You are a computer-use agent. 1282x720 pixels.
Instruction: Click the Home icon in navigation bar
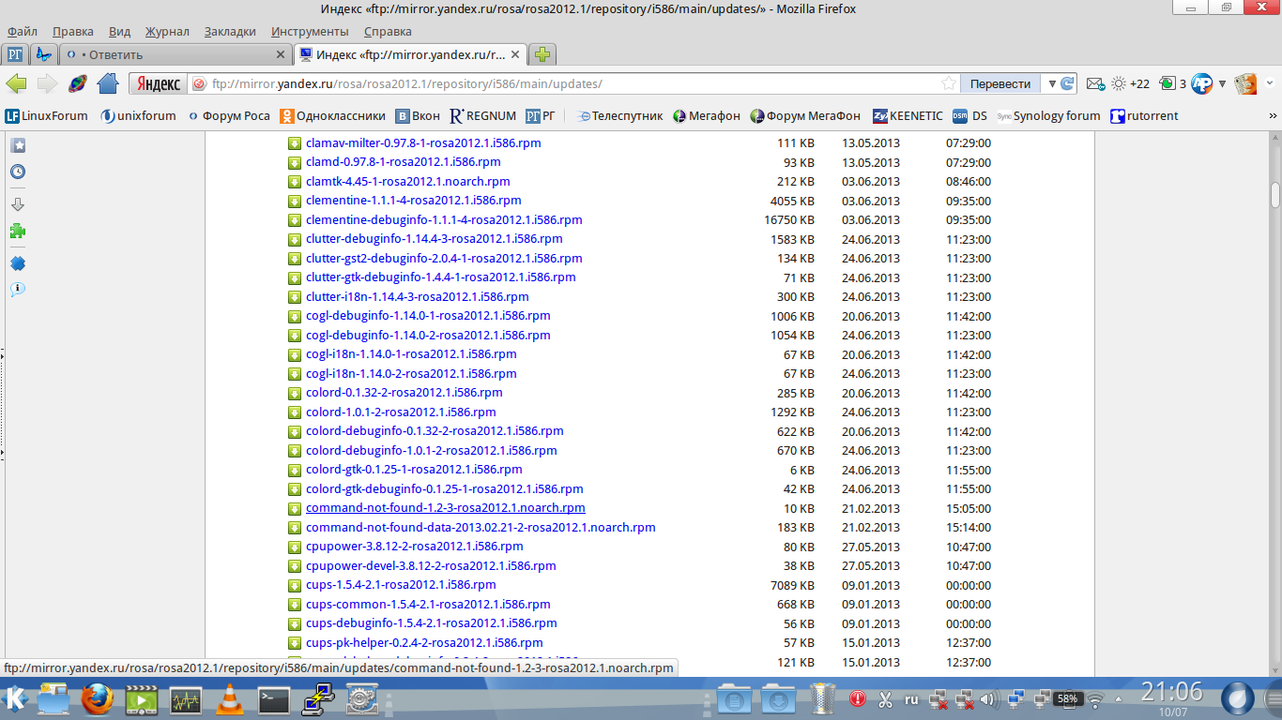(x=108, y=83)
